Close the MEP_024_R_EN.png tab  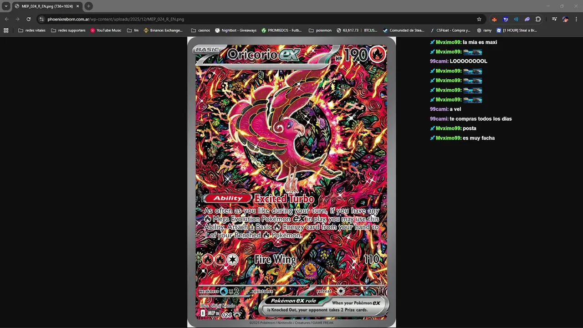click(77, 6)
